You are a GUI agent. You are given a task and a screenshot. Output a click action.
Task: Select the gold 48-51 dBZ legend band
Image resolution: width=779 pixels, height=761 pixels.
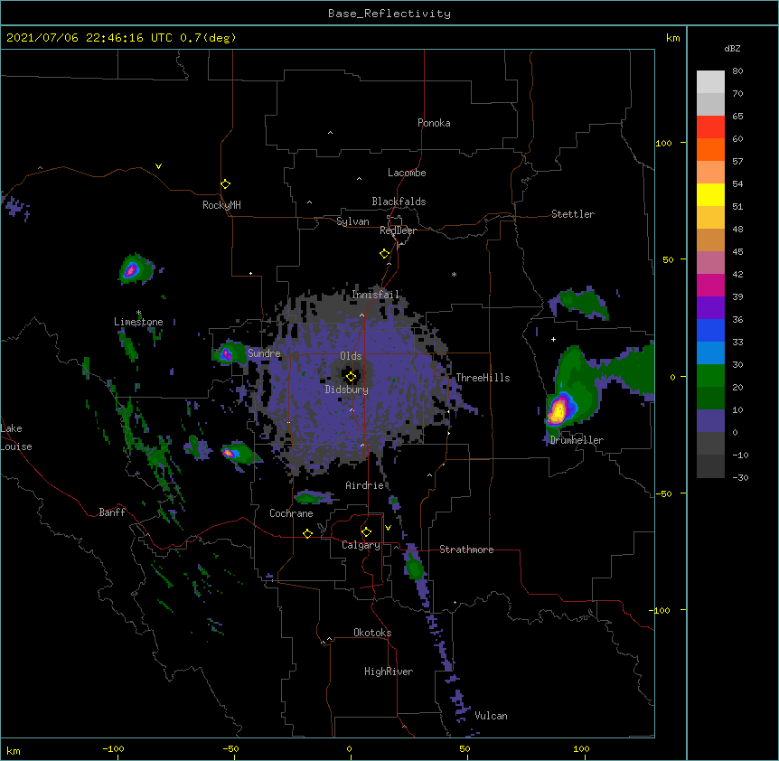point(710,217)
